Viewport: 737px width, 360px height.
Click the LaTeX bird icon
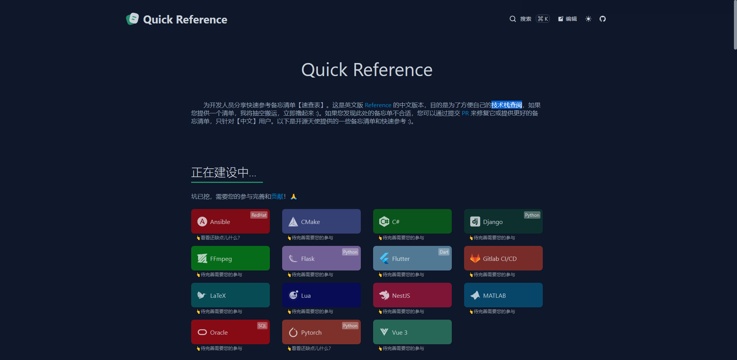[x=202, y=295]
